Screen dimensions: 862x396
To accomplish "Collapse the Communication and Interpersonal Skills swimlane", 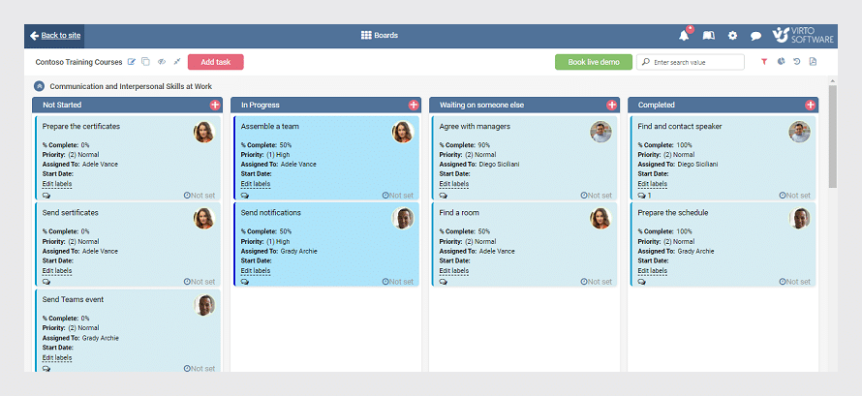I will pos(39,86).
